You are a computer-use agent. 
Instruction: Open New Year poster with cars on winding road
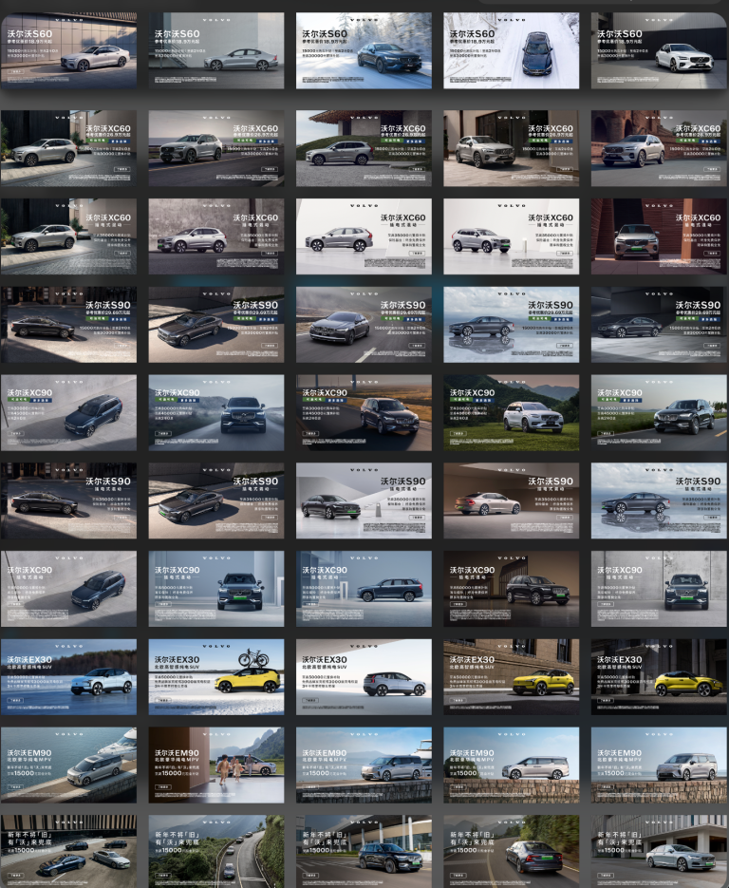(215, 851)
